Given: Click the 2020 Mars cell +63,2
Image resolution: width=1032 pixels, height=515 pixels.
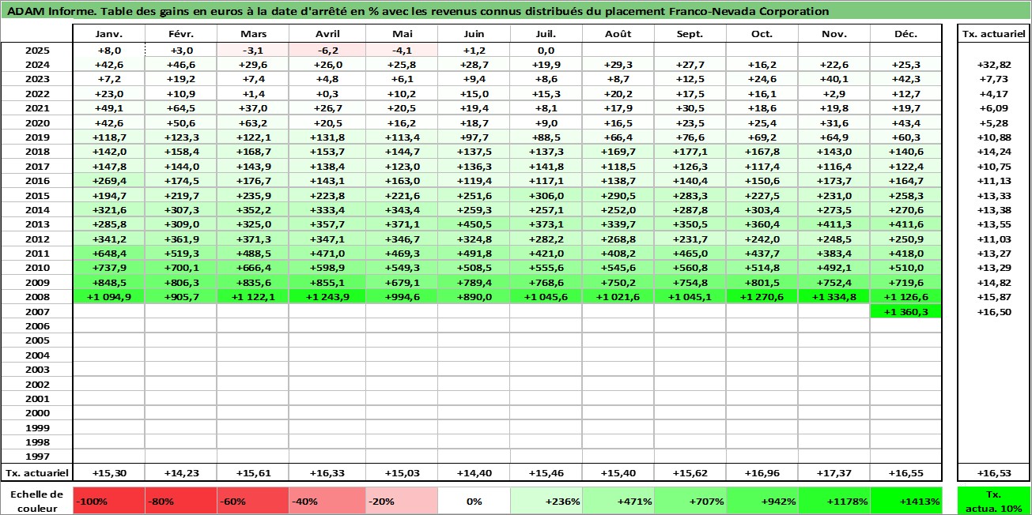Looking at the screenshot, I should click(252, 122).
